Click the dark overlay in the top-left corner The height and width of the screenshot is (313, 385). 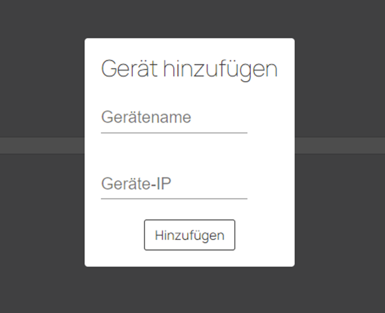pyautogui.click(x=12, y=12)
